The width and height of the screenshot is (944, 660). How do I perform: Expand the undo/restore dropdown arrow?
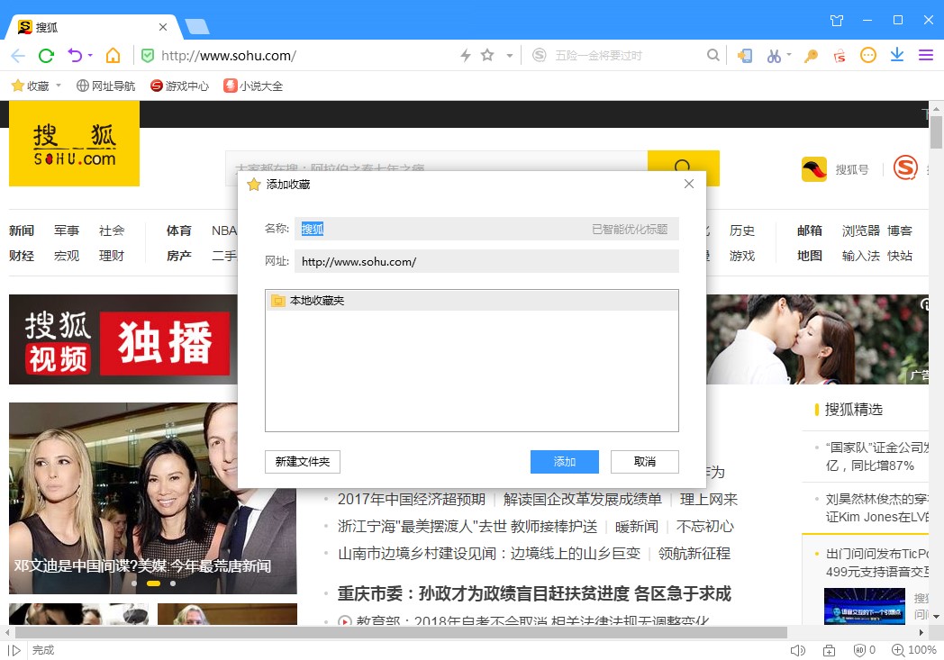(90, 56)
